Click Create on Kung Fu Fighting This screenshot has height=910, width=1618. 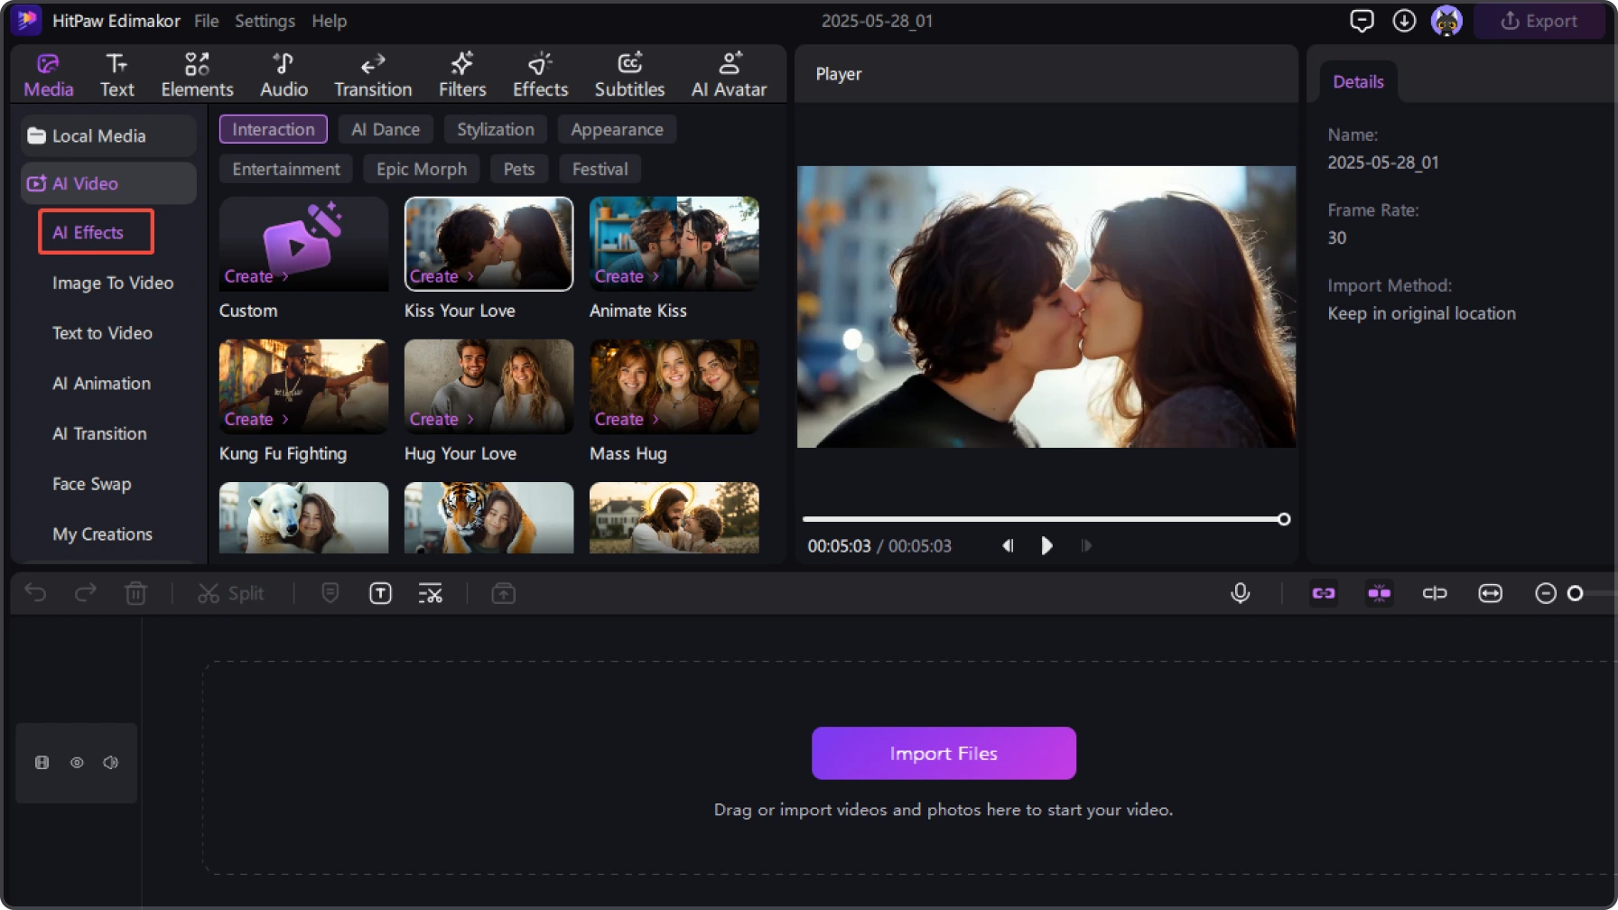point(256,419)
